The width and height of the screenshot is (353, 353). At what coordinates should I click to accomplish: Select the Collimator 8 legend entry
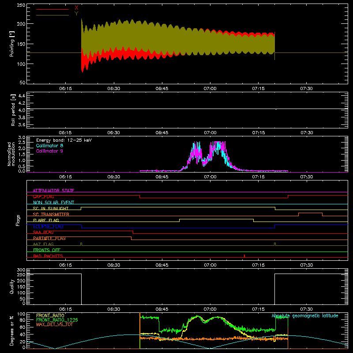[49, 146]
